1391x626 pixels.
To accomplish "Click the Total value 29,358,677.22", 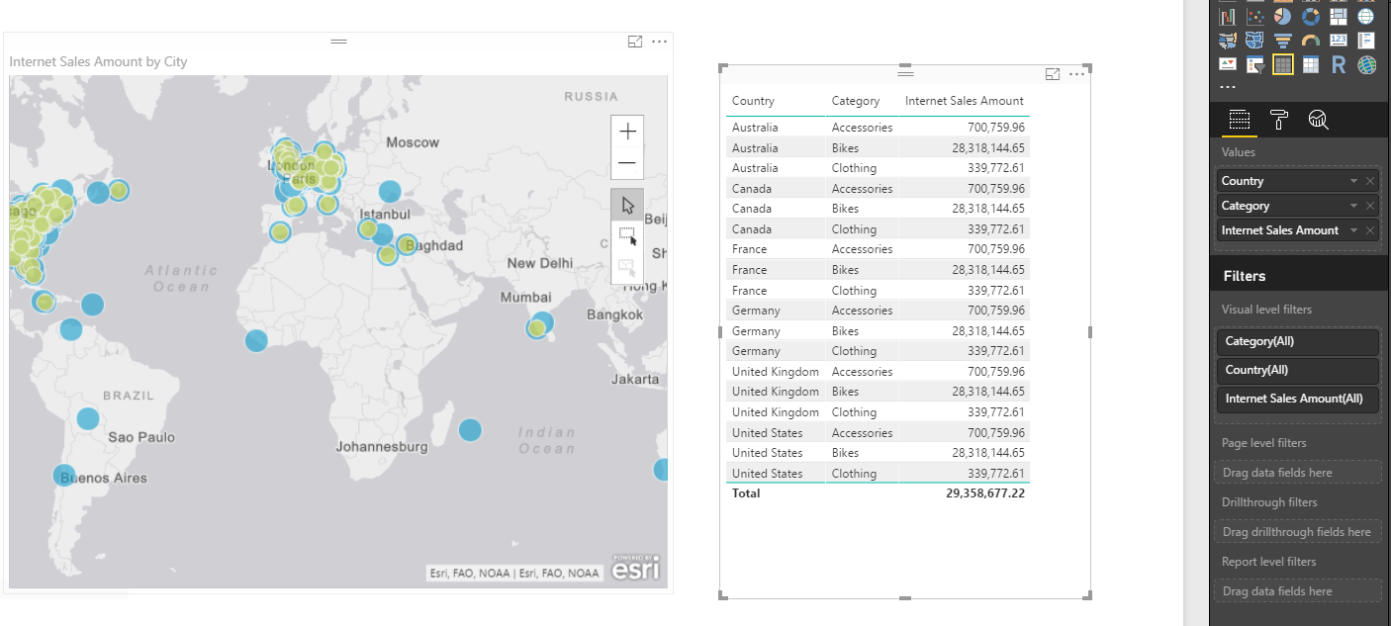I will click(x=985, y=492).
